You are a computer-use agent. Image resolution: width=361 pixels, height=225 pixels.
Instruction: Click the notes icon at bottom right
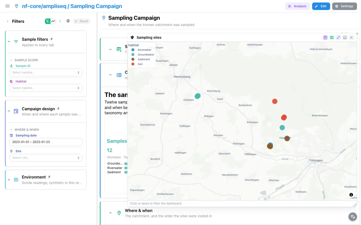tap(353, 217)
